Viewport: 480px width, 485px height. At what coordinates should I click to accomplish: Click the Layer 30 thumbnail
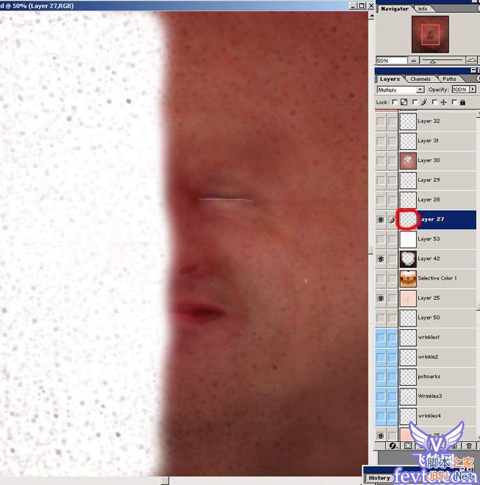pos(408,160)
